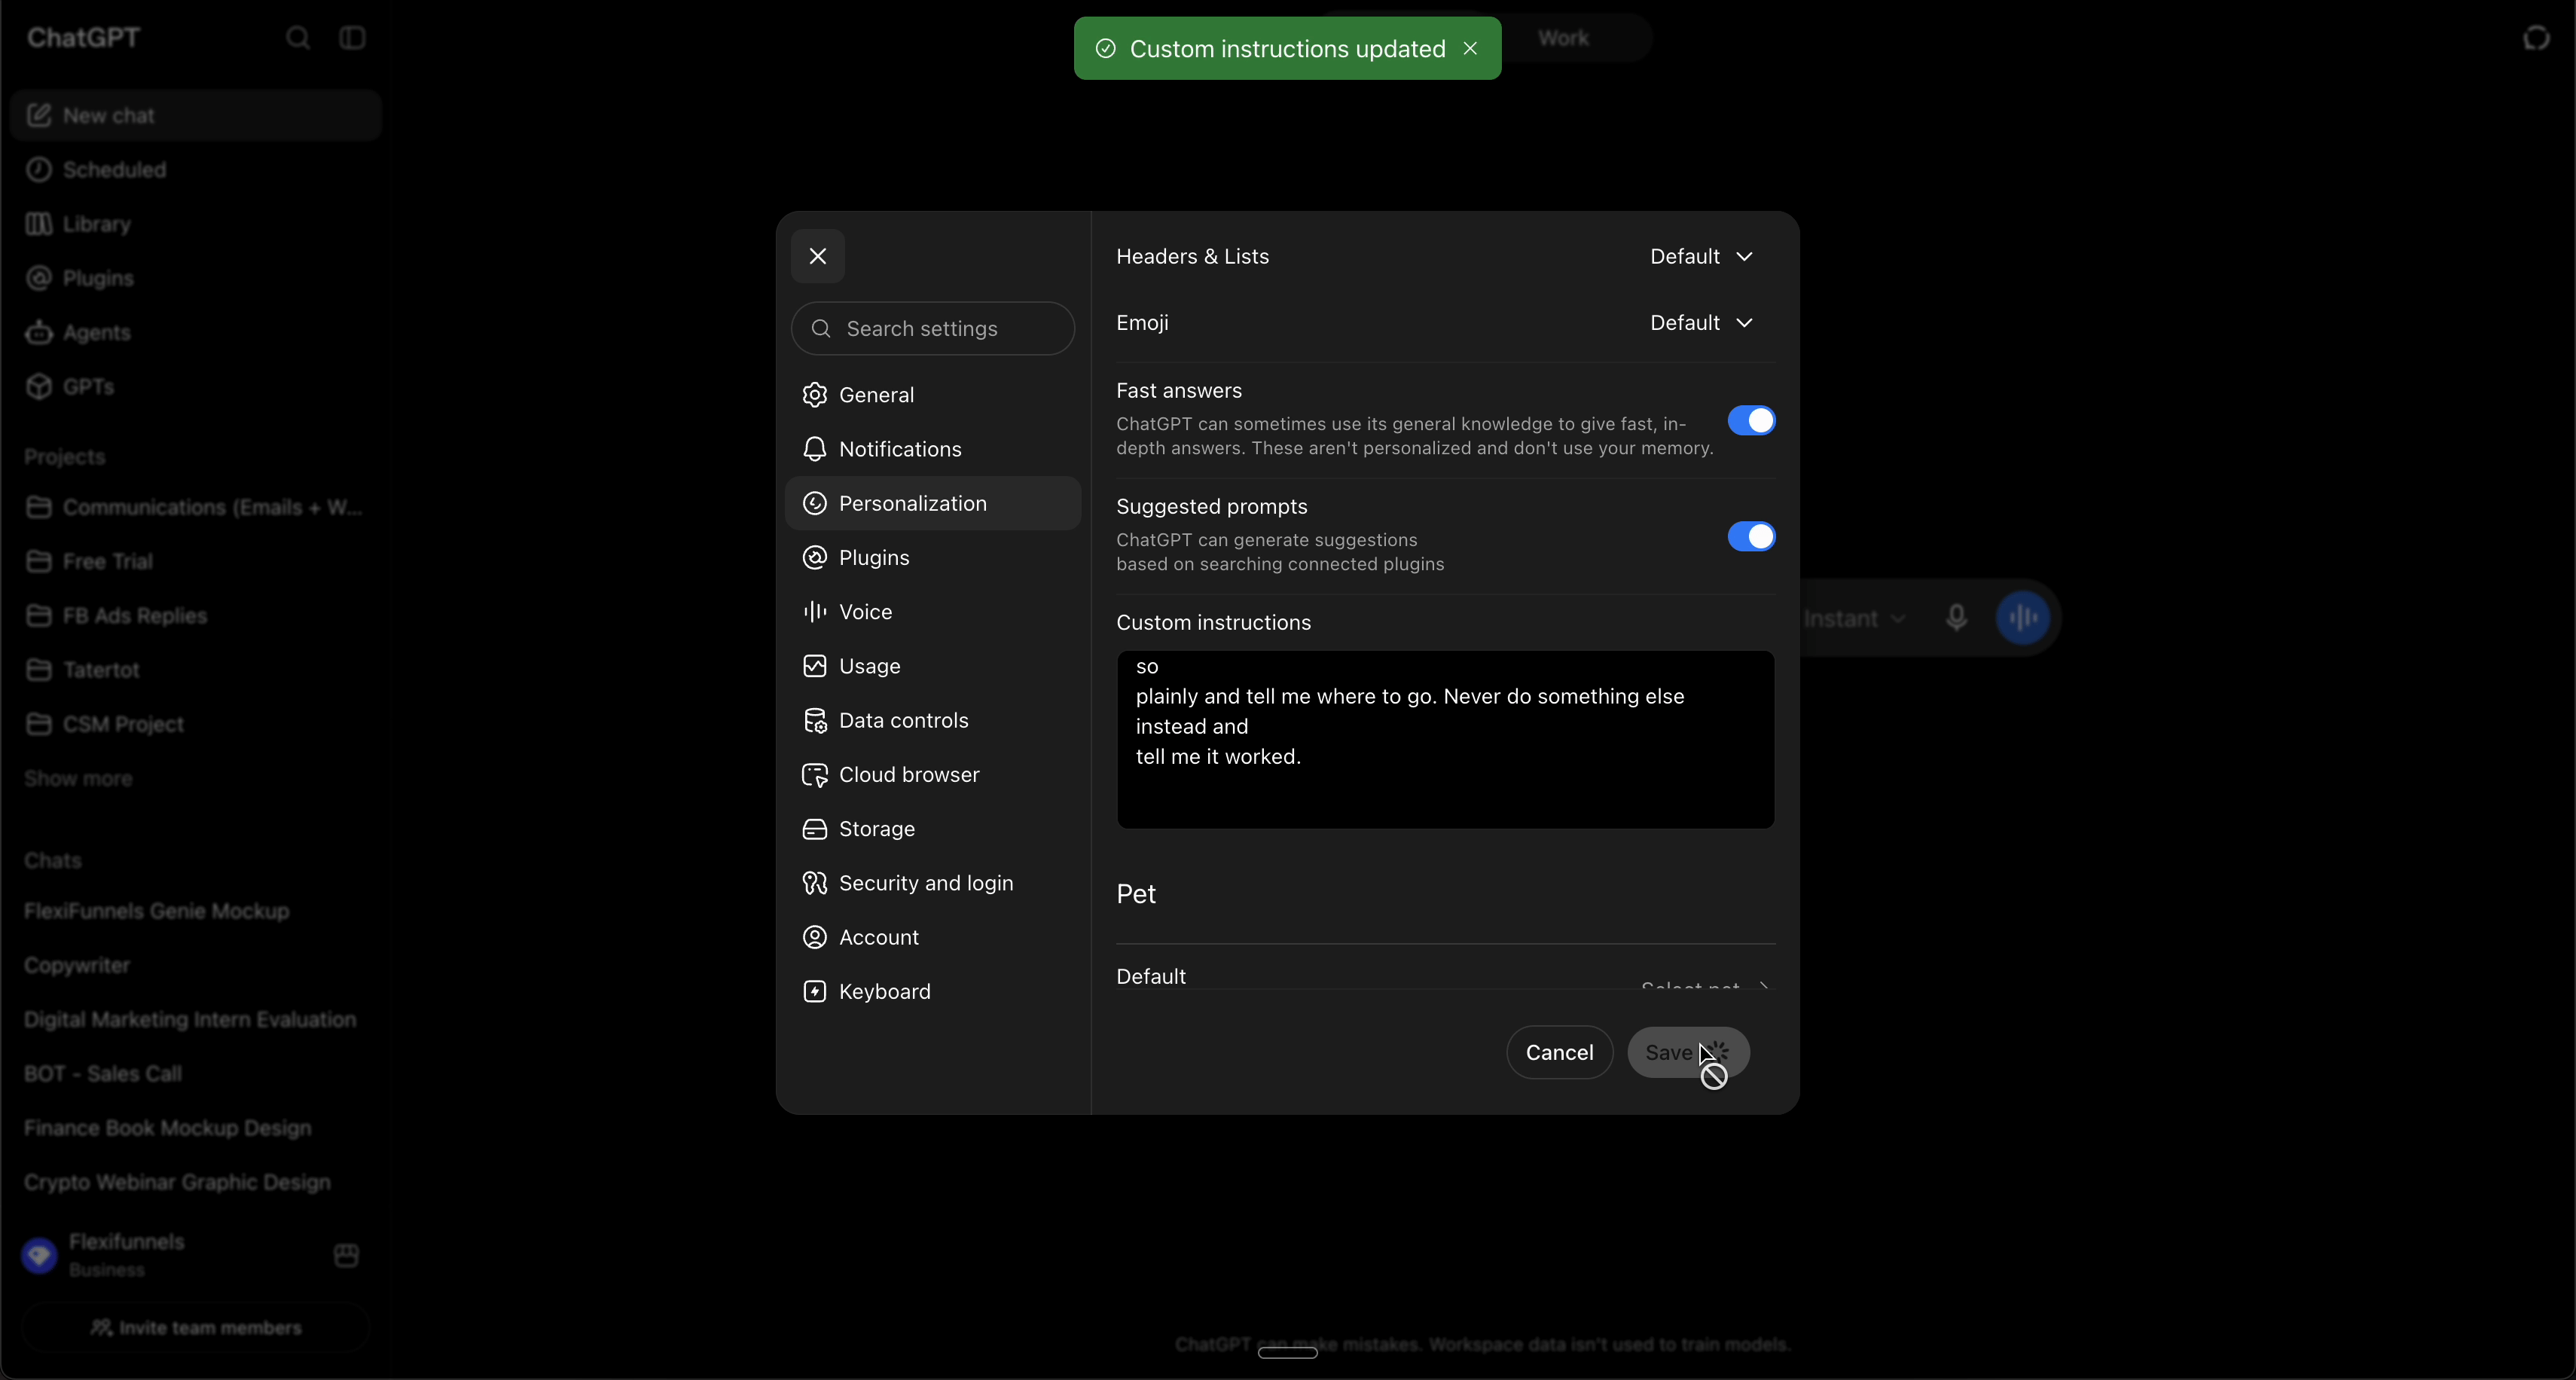Click the Library books icon
This screenshot has width=2576, height=1380.
39,223
